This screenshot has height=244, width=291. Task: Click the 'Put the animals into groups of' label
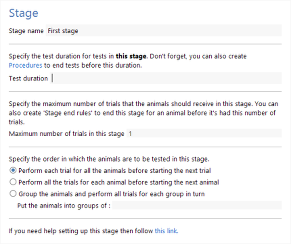[x=64, y=205]
